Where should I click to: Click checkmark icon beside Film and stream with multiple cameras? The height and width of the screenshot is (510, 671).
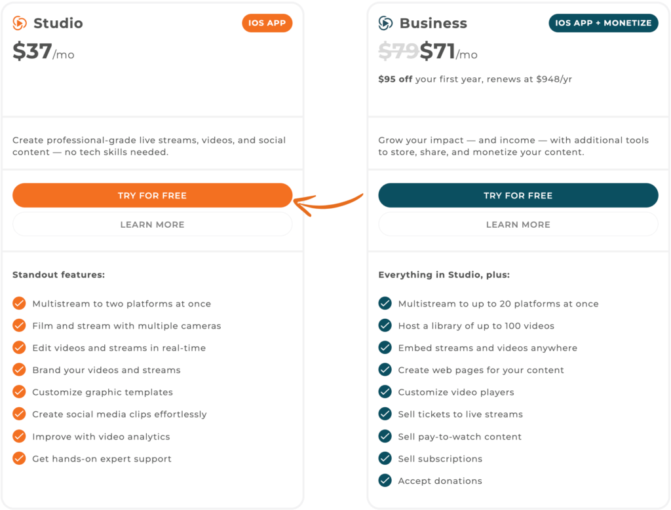tap(19, 325)
